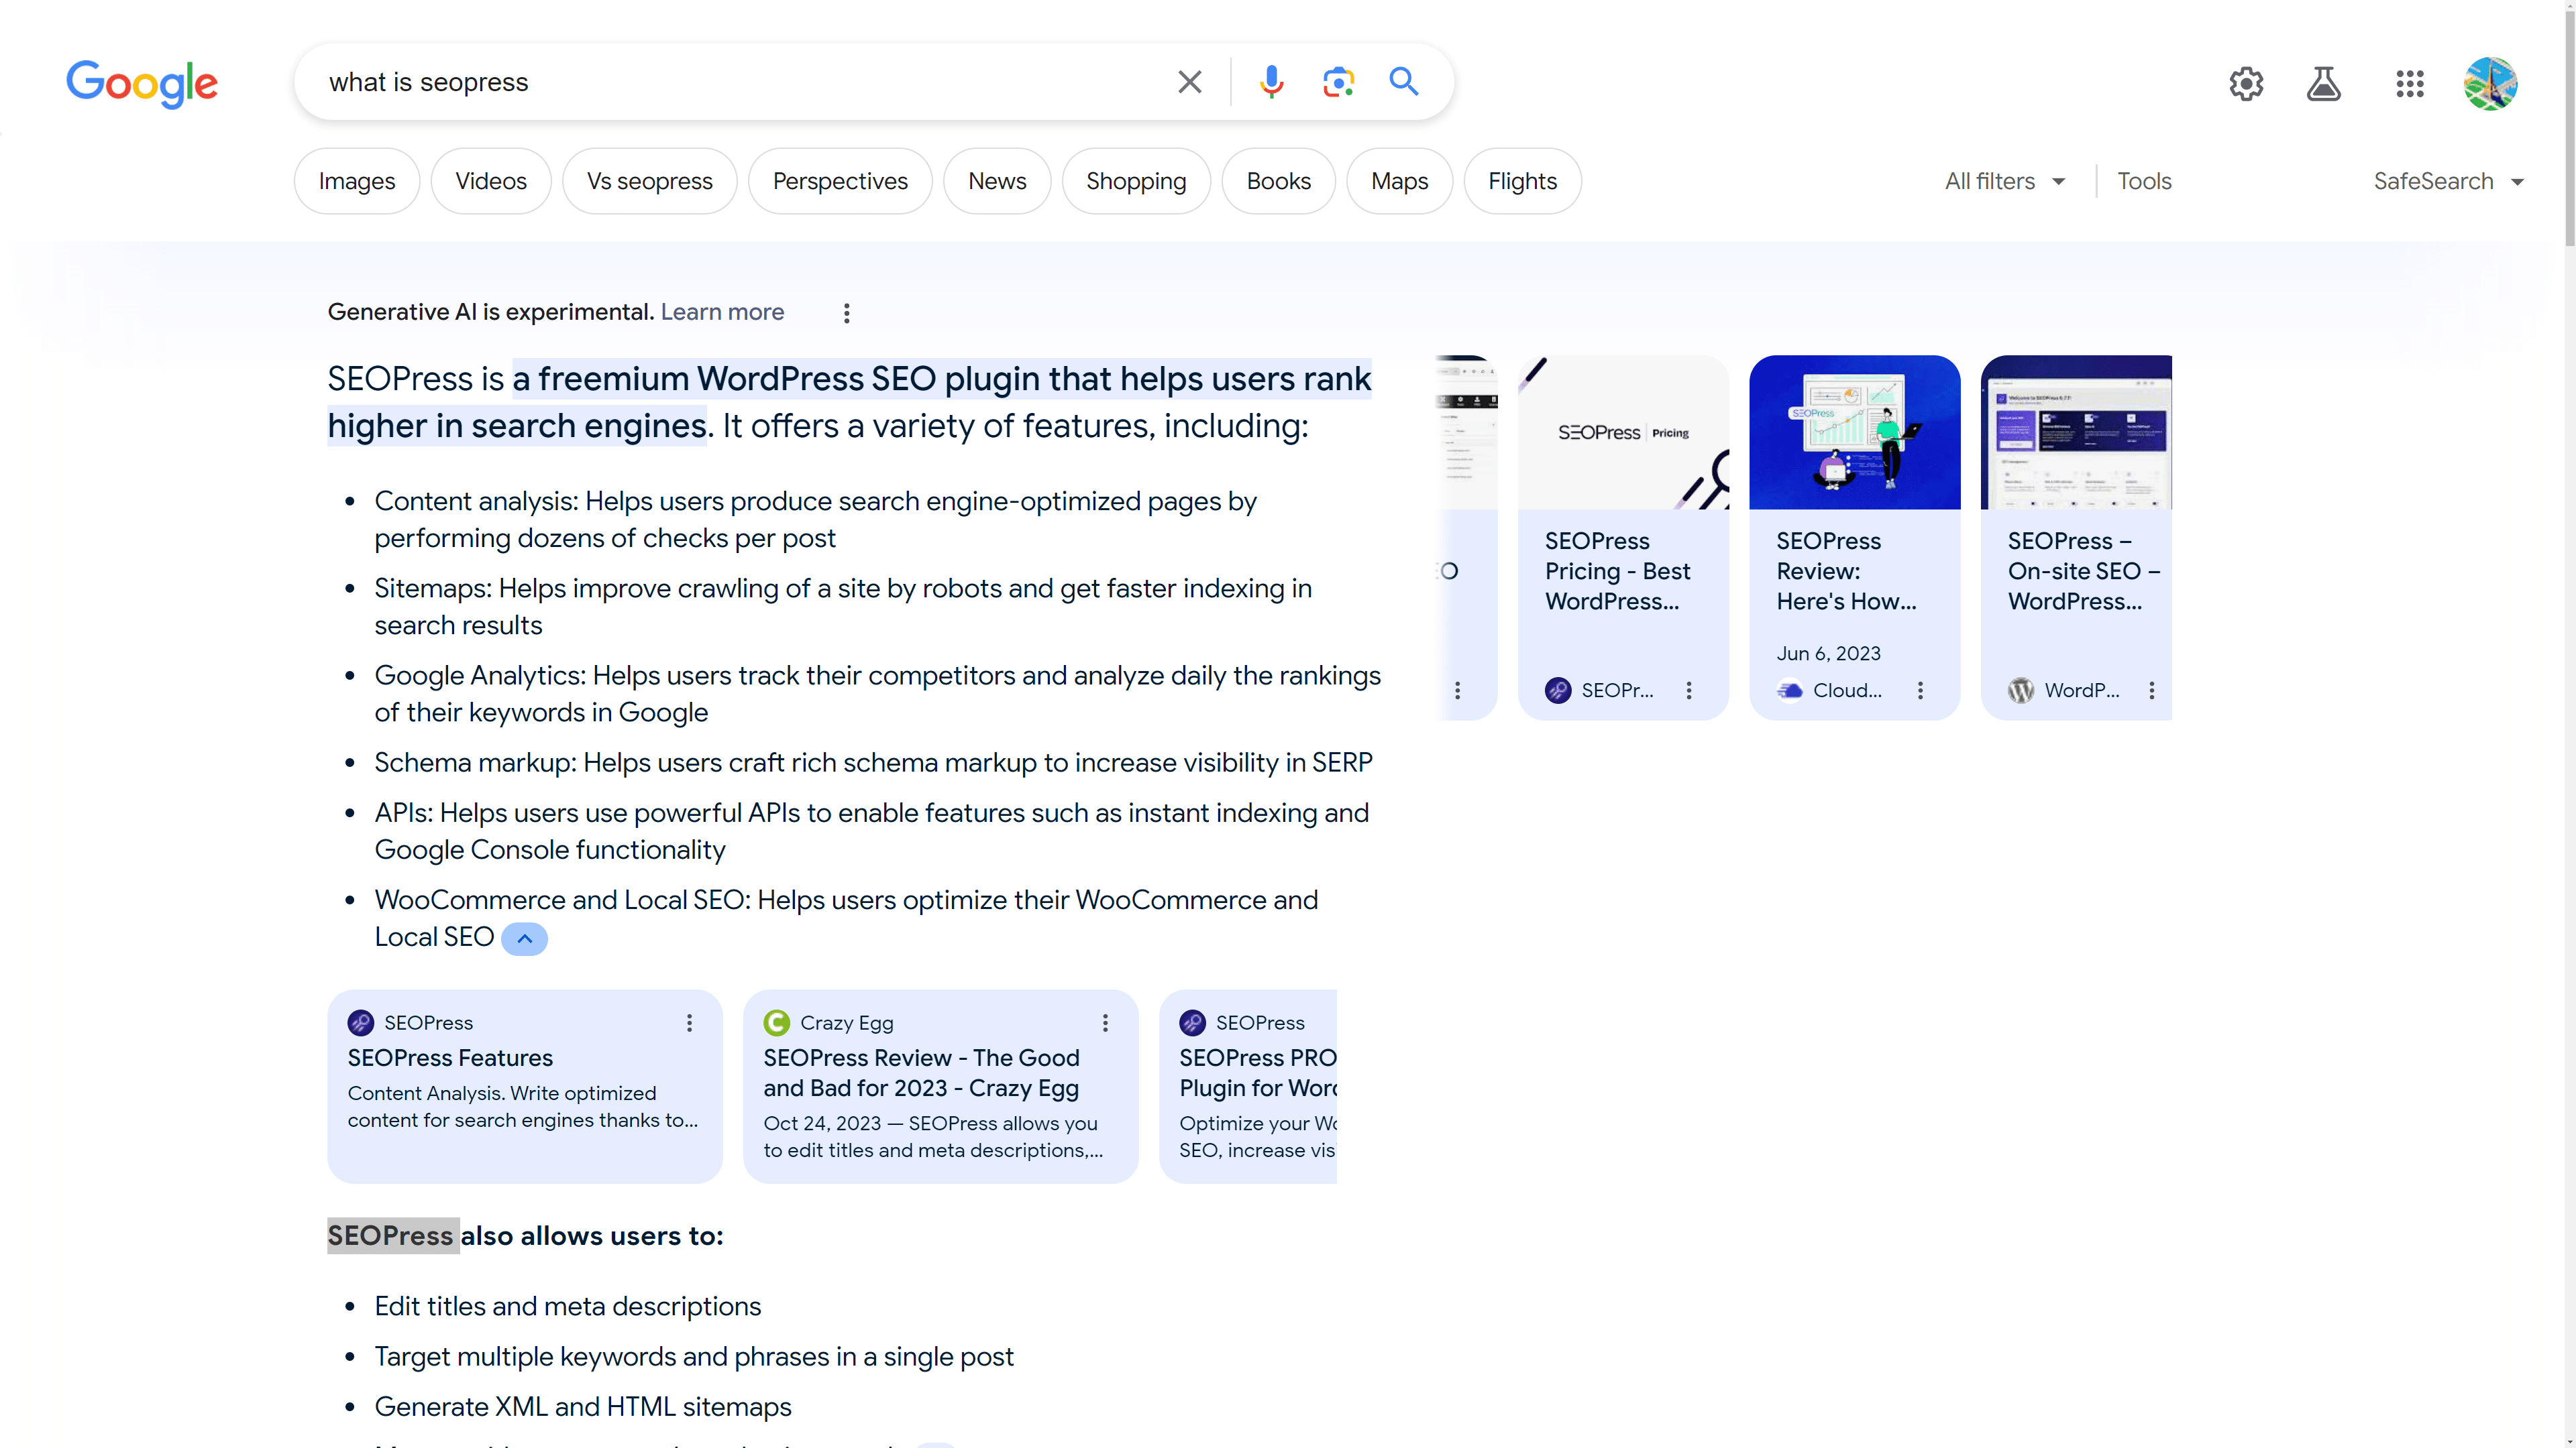
Task: Click 'Generative AI is experimental' text
Action: tap(490, 312)
